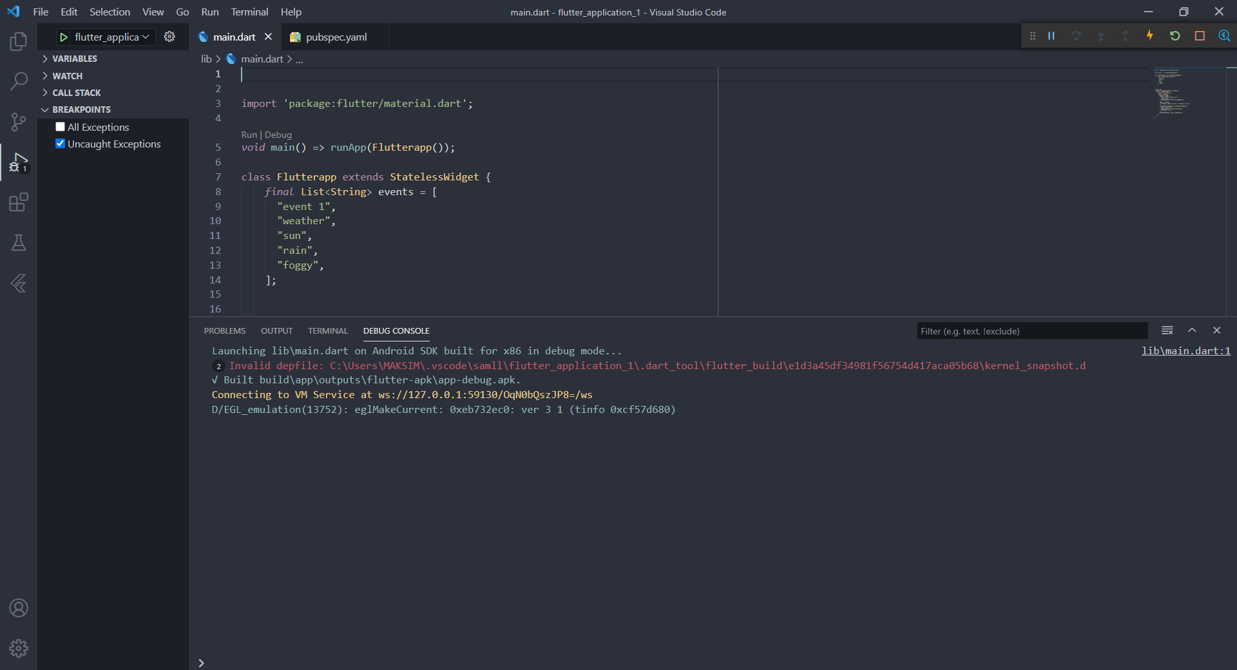Screen dimensions: 1237x670
Task: Place cursor on the "foggy" line
Action: [x=301, y=265]
